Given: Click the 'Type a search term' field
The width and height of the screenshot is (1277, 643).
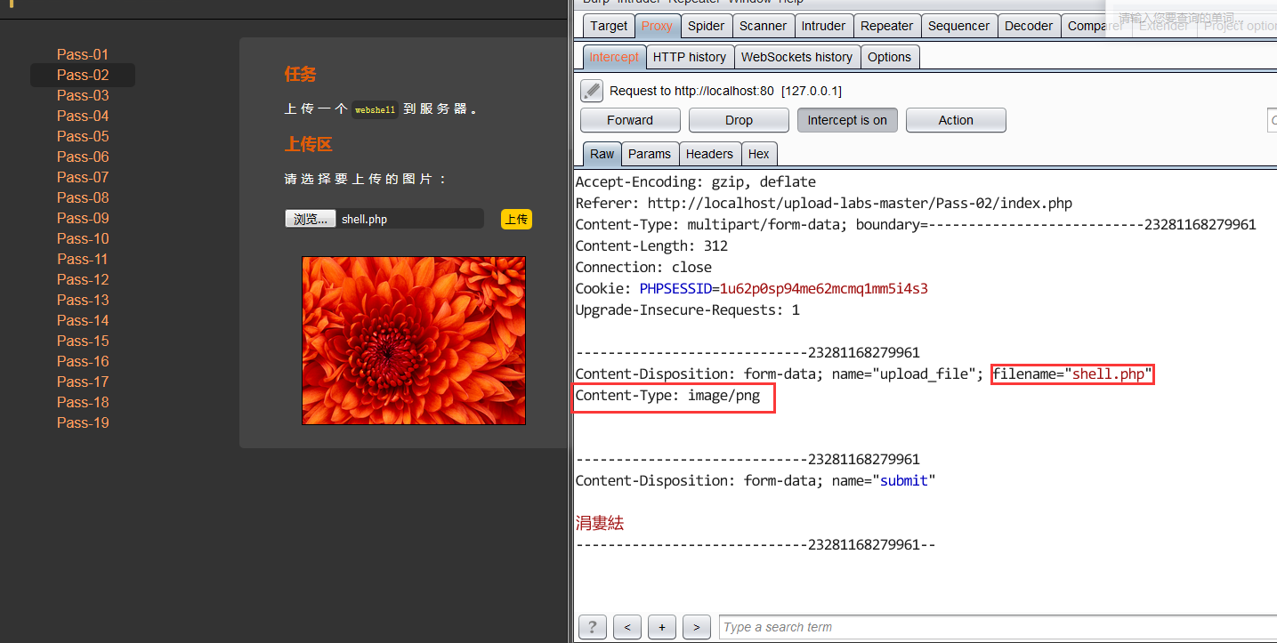Looking at the screenshot, I should 997,627.
